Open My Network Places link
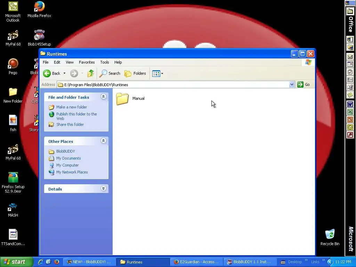Viewport: 356px width, 267px height. tap(72, 172)
